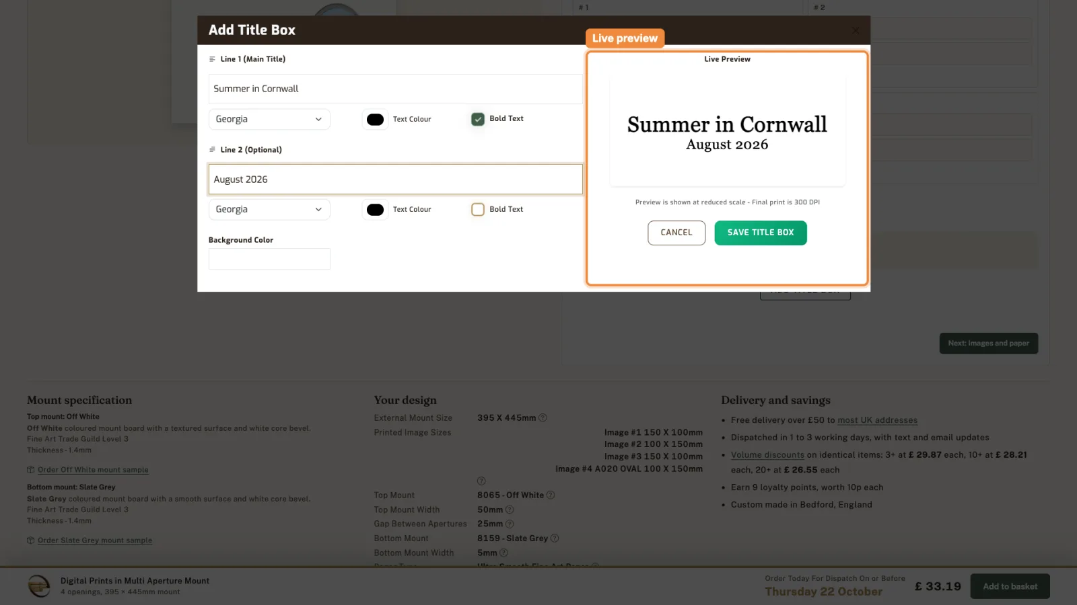This screenshot has height=605, width=1077.
Task: Click the Line 1 main title text field
Action: coord(395,89)
